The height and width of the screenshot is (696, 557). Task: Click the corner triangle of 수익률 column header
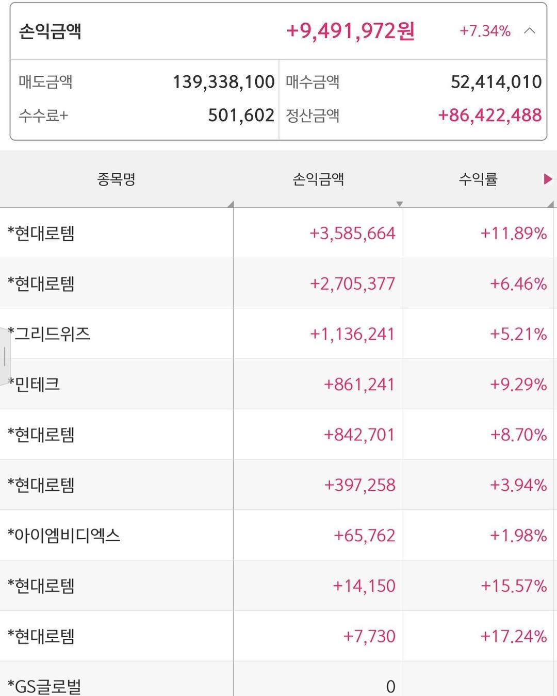pyautogui.click(x=550, y=205)
